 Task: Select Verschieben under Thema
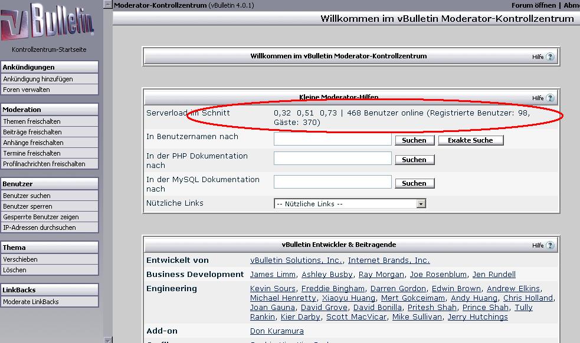coord(50,259)
